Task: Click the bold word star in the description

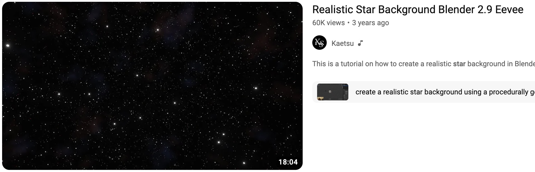Action: pyautogui.click(x=459, y=64)
